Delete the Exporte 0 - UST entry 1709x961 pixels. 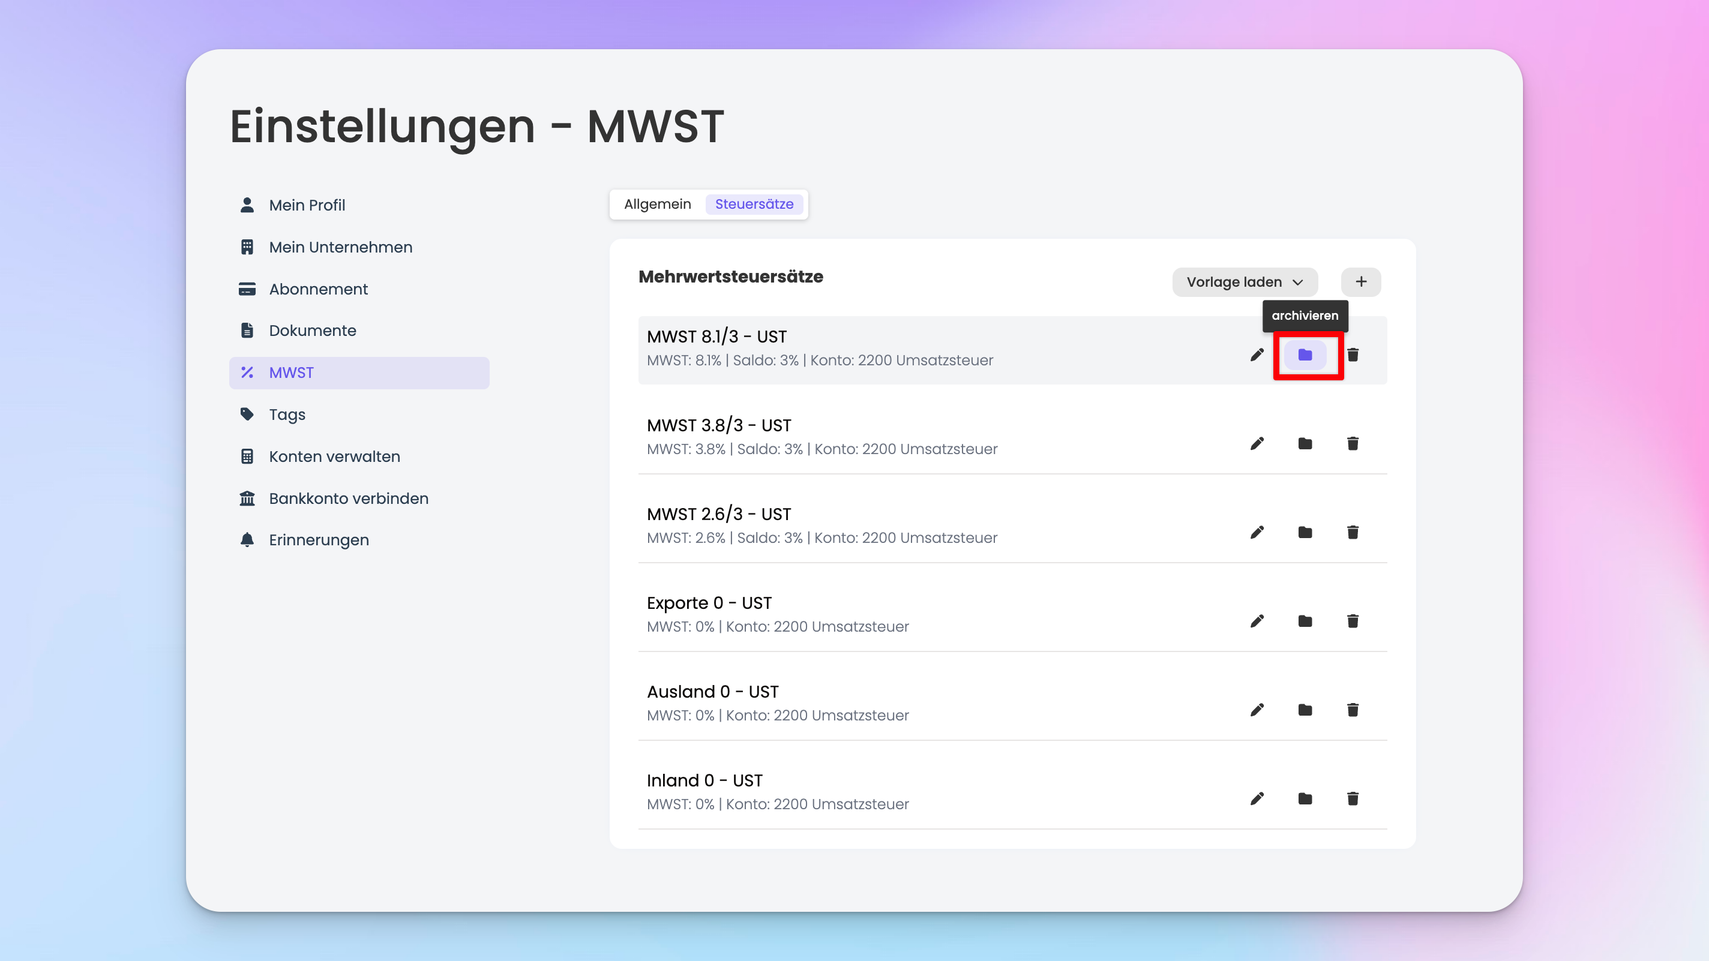[1353, 621]
